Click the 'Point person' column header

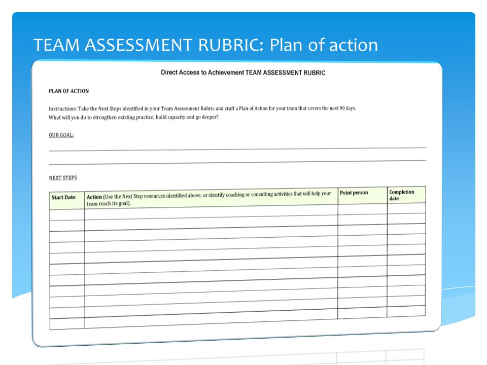point(362,196)
